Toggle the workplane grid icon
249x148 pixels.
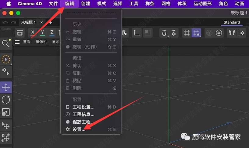187,33
